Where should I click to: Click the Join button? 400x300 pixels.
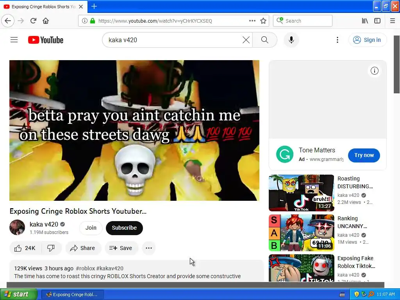coord(91,228)
